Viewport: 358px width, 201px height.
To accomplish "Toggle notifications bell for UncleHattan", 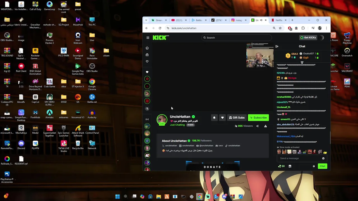I will (x=214, y=118).
